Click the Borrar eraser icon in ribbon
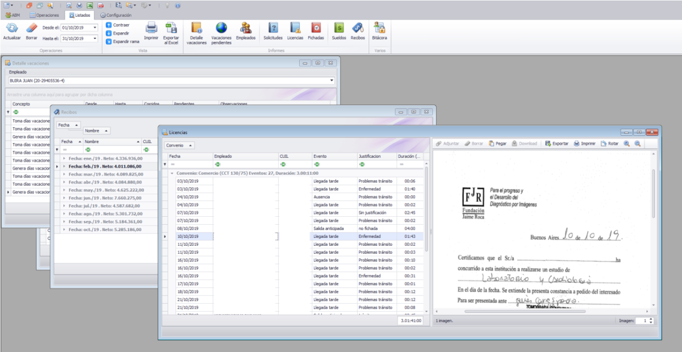Screen dimensions: 682x352 [x=31, y=29]
